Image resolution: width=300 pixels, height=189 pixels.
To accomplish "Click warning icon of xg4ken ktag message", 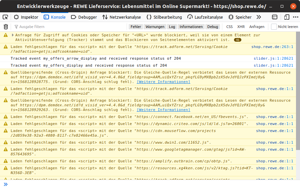I will (6, 168).
